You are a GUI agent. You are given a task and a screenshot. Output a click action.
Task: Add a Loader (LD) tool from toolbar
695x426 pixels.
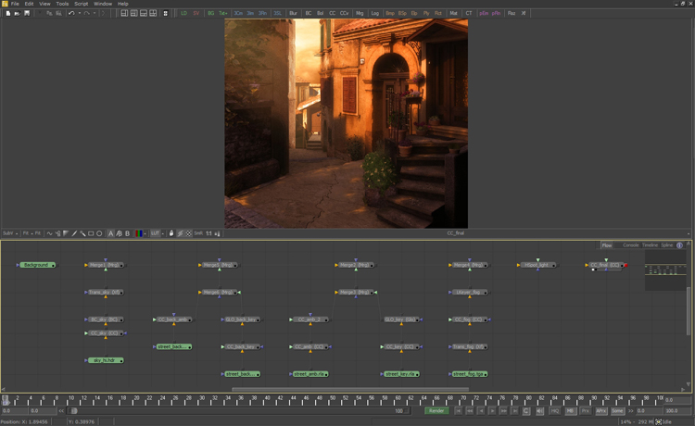(x=183, y=14)
